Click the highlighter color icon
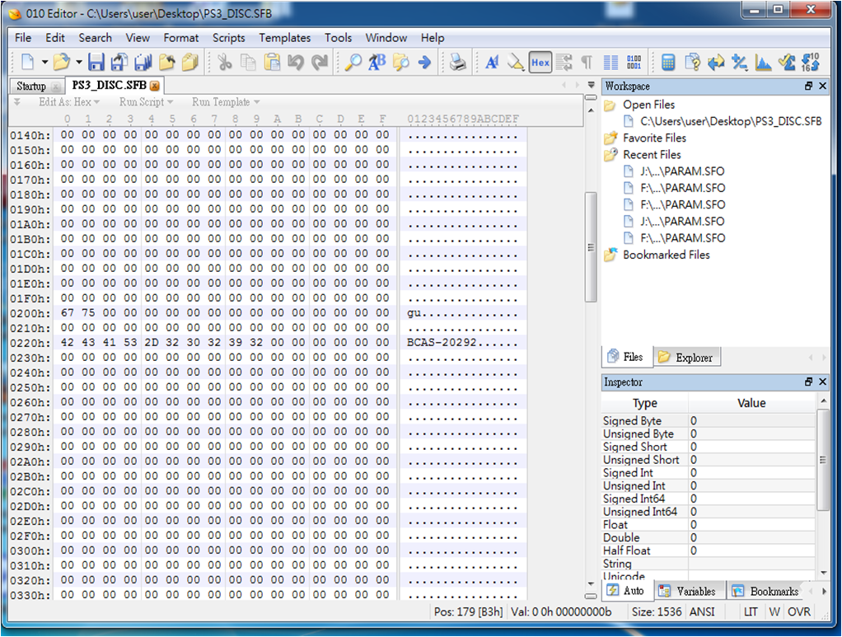 point(516,63)
